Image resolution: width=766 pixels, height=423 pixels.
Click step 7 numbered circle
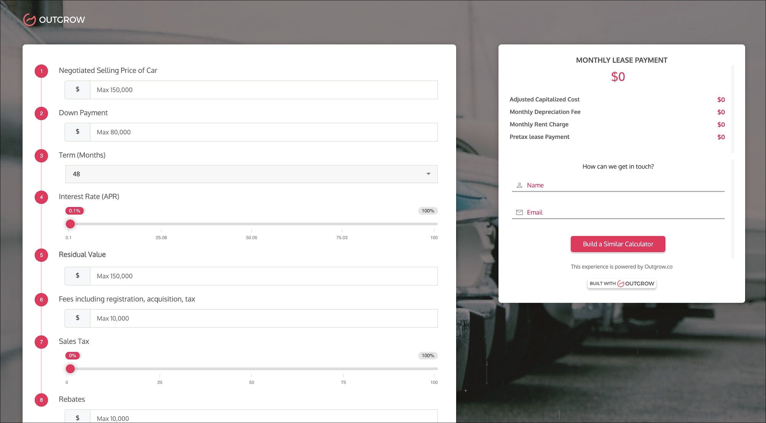tap(41, 342)
